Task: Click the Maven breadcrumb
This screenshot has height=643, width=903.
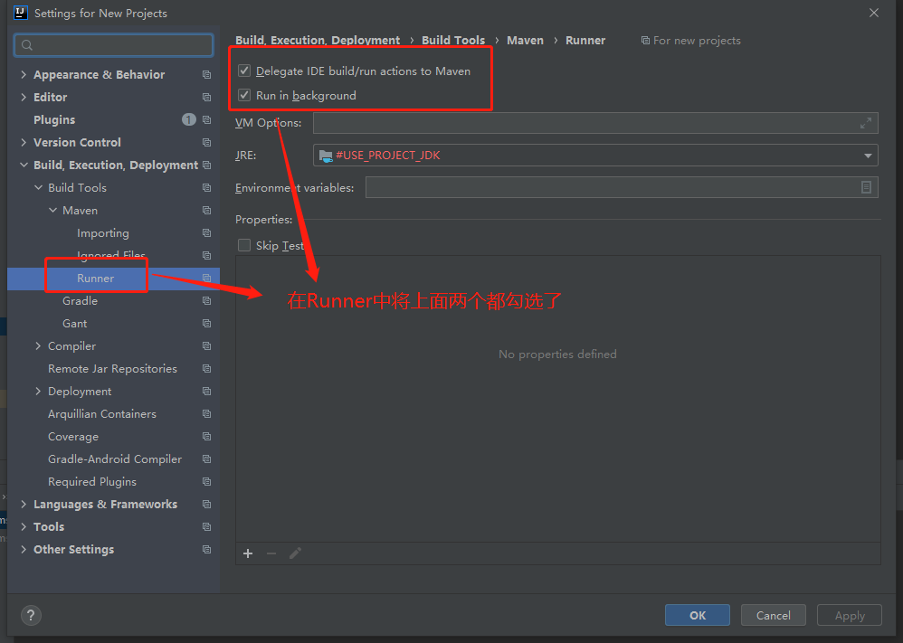Action: click(525, 41)
